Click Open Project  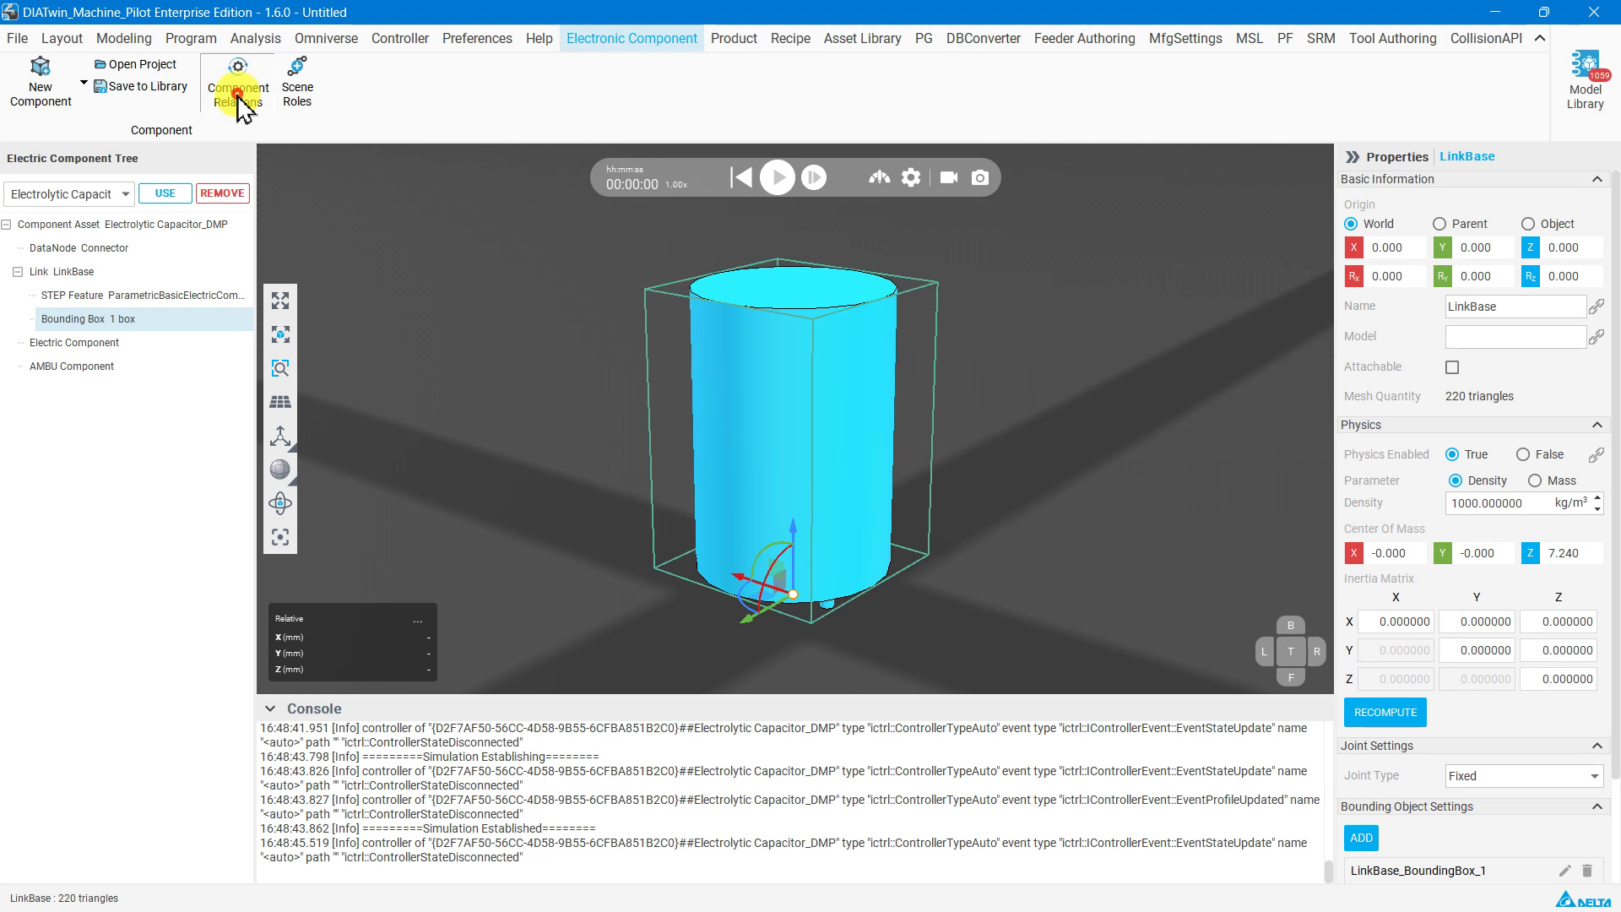pyautogui.click(x=135, y=64)
